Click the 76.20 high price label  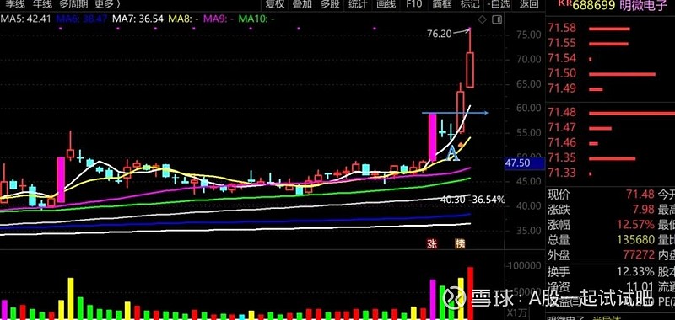tap(439, 34)
